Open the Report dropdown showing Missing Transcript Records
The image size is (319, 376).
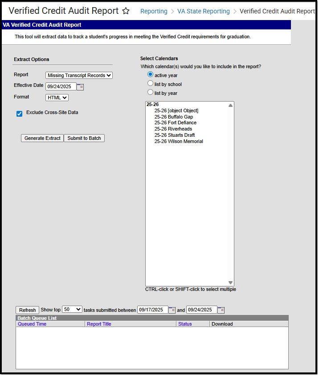(x=79, y=75)
